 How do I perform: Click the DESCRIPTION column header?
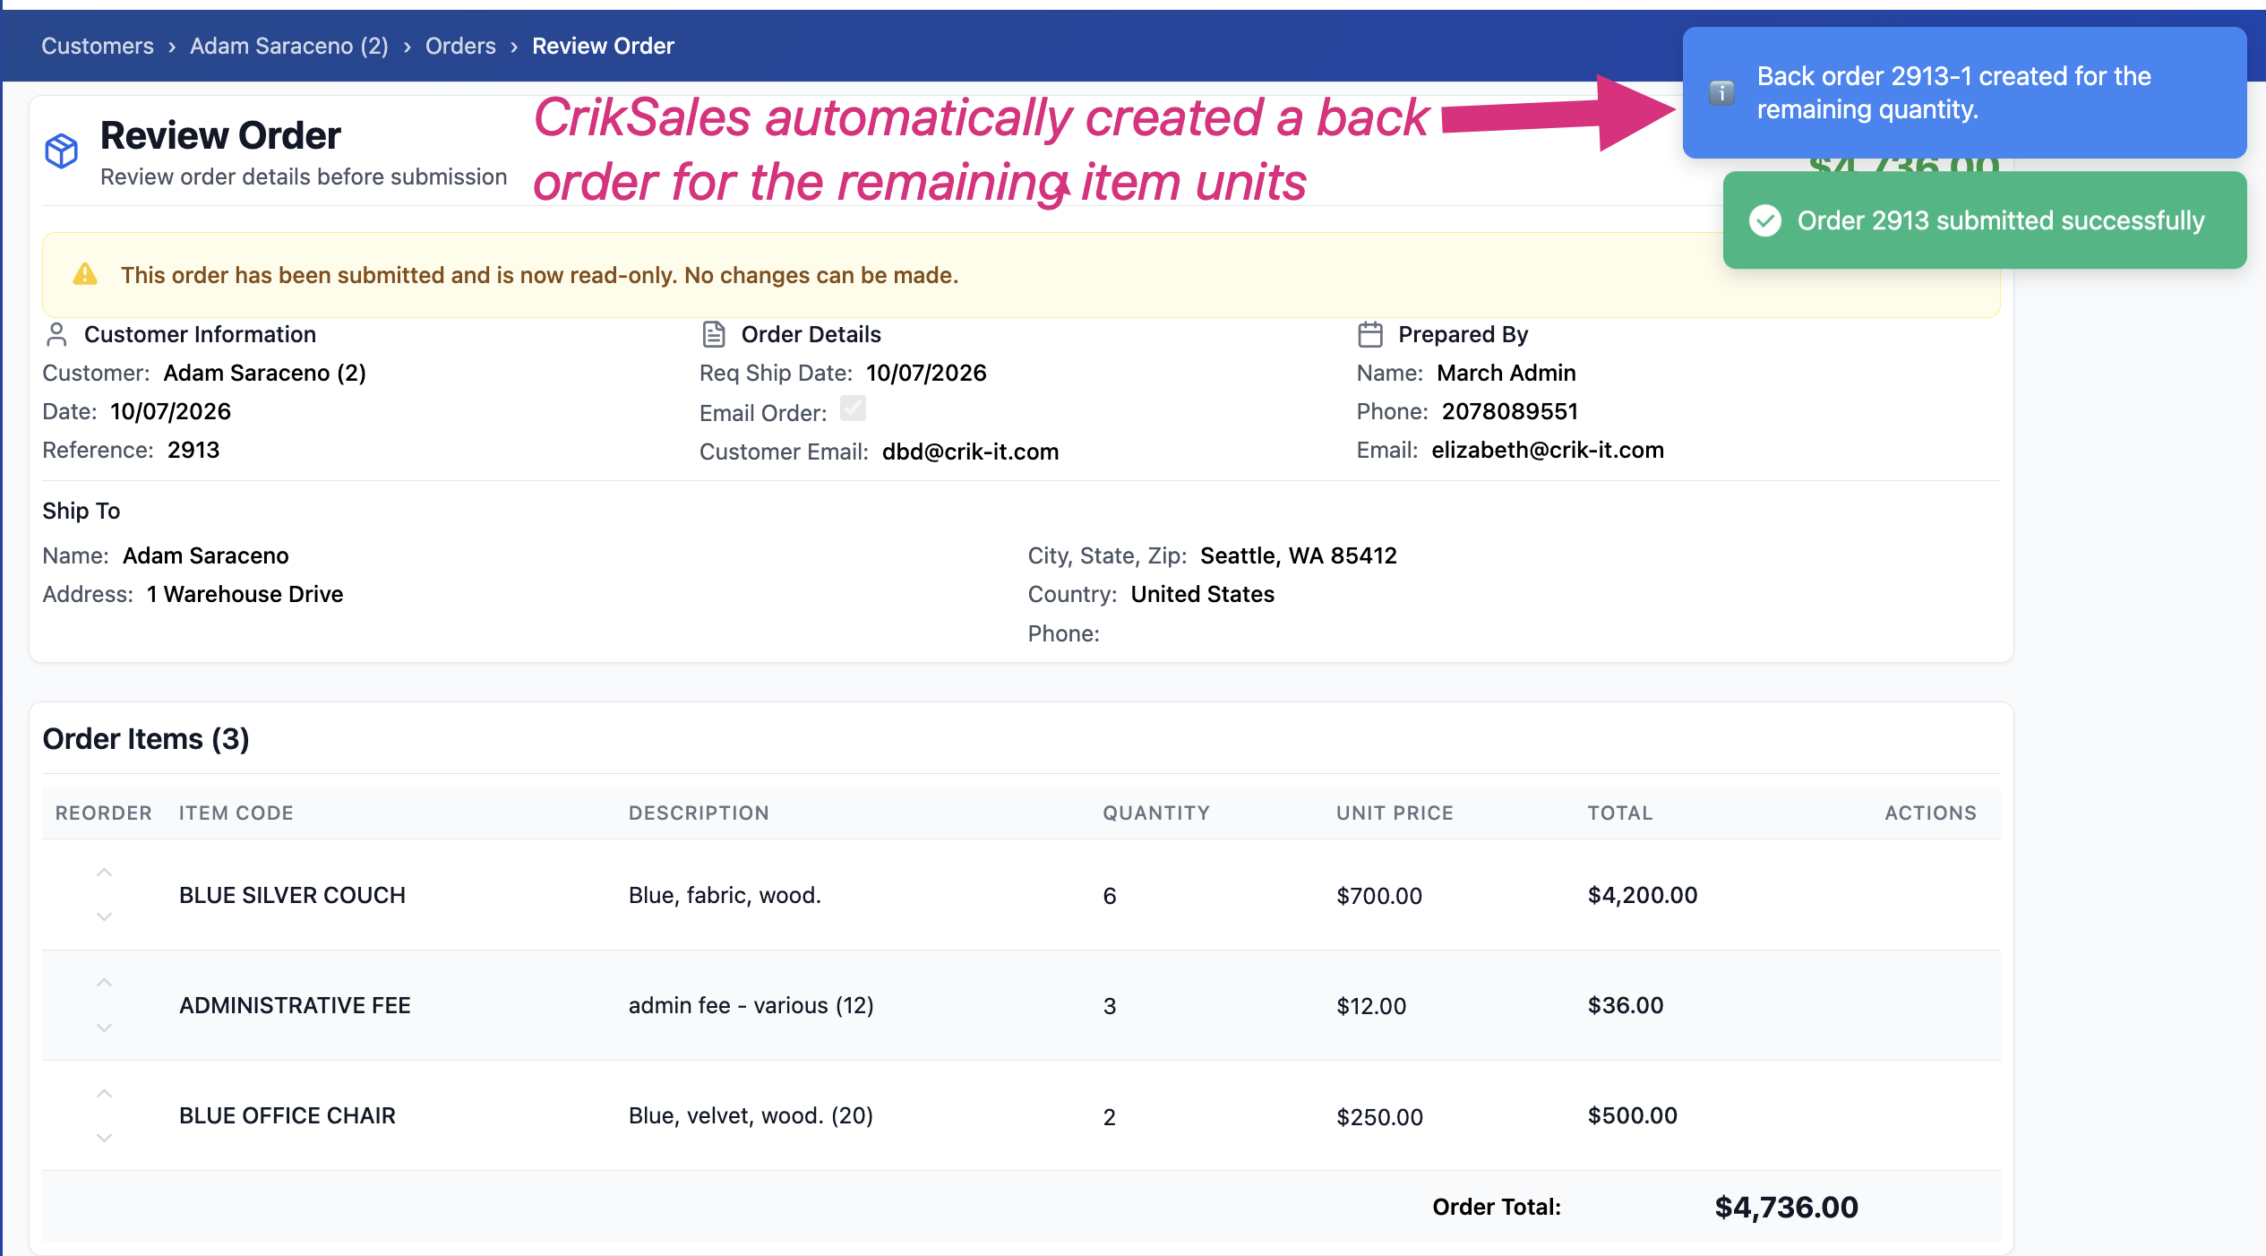tap(699, 813)
